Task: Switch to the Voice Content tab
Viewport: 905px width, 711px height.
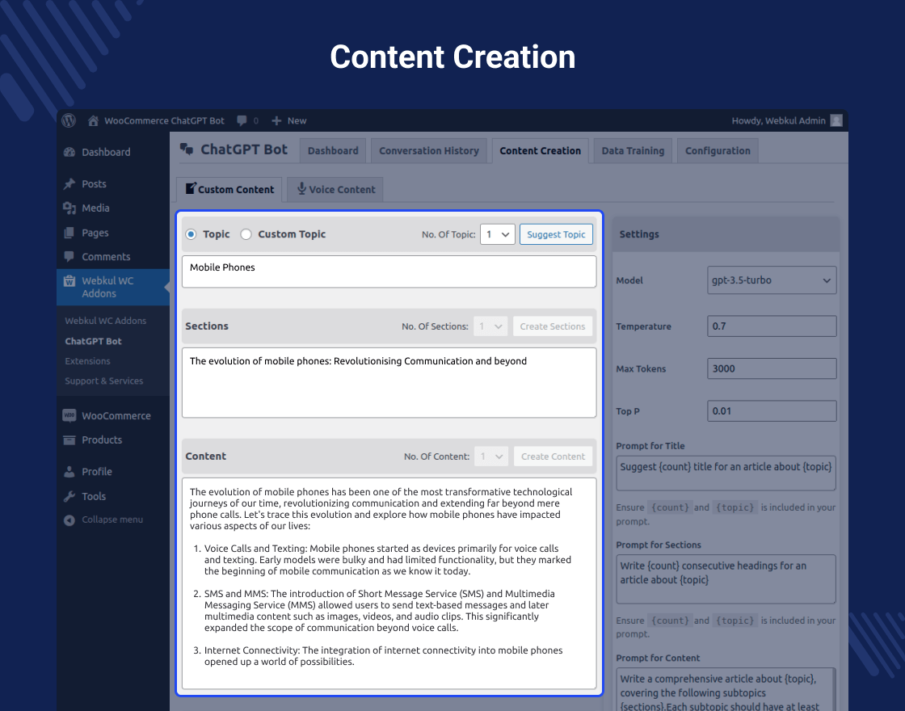Action: (335, 189)
